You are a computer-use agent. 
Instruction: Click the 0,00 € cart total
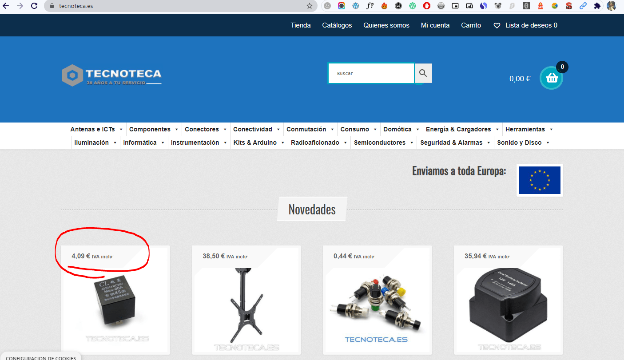tap(520, 79)
